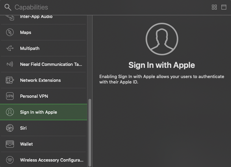Toggle the details pane view button
This screenshot has height=167, width=231.
pos(224,7)
